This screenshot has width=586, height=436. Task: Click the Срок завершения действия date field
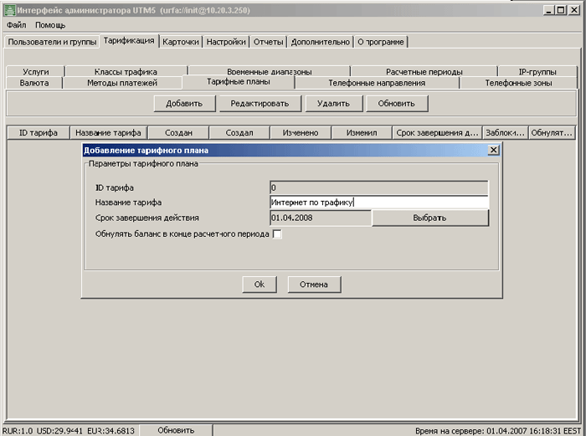(x=321, y=218)
